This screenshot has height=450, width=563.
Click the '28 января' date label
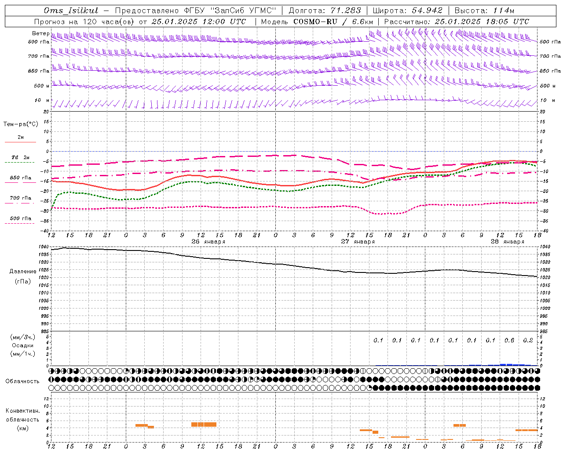click(507, 242)
